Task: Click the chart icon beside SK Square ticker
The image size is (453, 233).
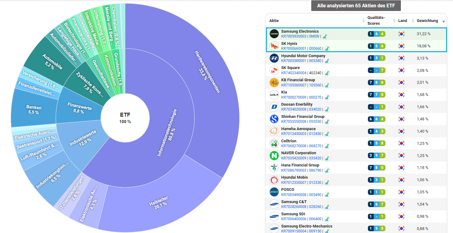Action: [x=327, y=73]
